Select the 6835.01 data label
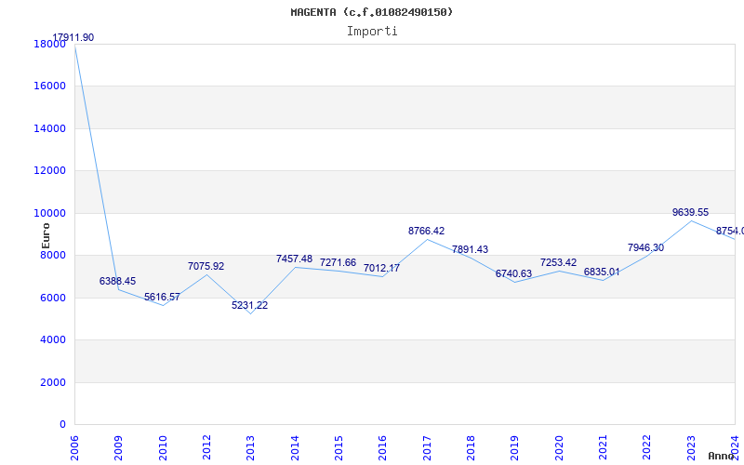 [x=602, y=272]
